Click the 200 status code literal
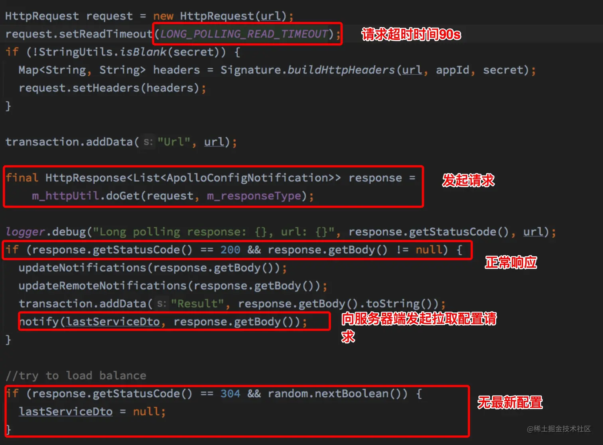Screen dimensions: 603x445 pos(230,250)
